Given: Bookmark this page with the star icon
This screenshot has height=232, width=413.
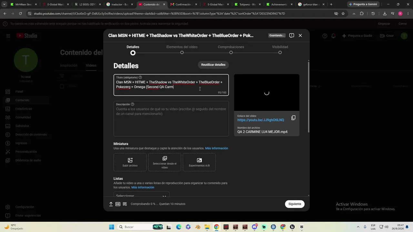Looking at the screenshot, I should pyautogui.click(x=343, y=14).
